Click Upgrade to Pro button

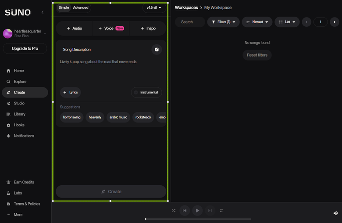pyautogui.click(x=25, y=48)
